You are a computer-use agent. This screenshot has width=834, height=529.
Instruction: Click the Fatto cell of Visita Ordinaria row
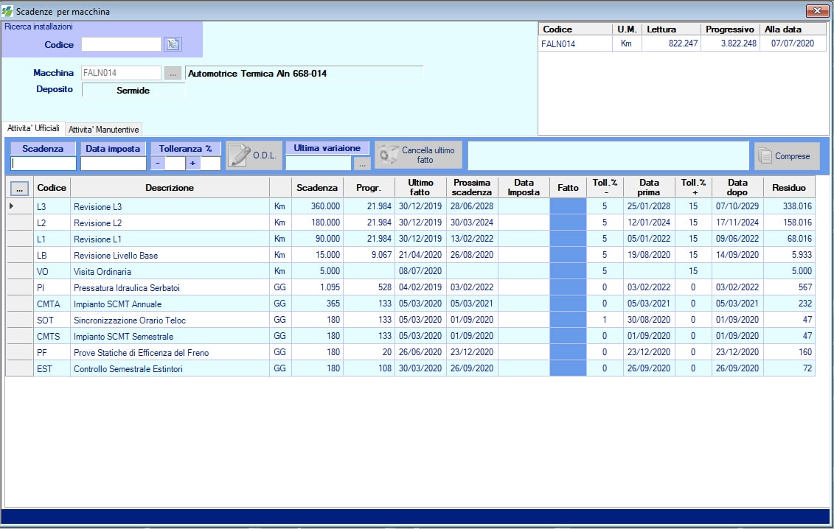click(x=568, y=271)
